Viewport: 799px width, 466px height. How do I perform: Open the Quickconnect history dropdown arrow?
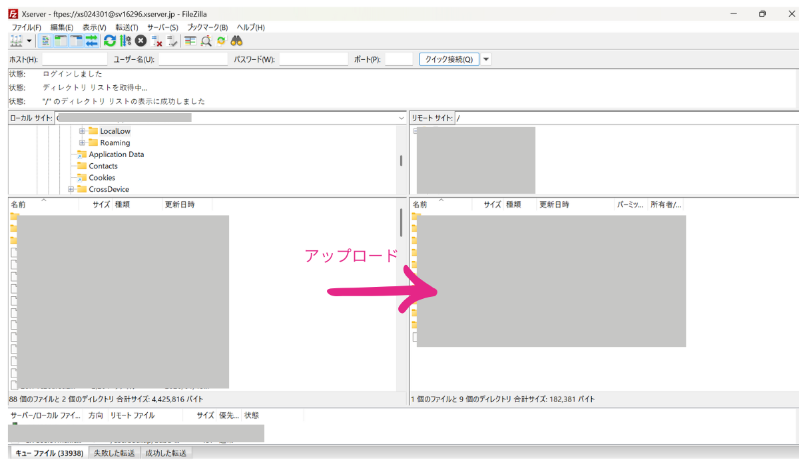486,59
